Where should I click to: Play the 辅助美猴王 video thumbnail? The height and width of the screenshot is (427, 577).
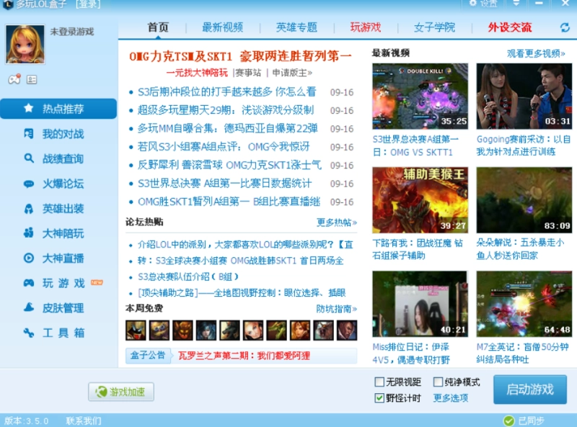pos(420,200)
